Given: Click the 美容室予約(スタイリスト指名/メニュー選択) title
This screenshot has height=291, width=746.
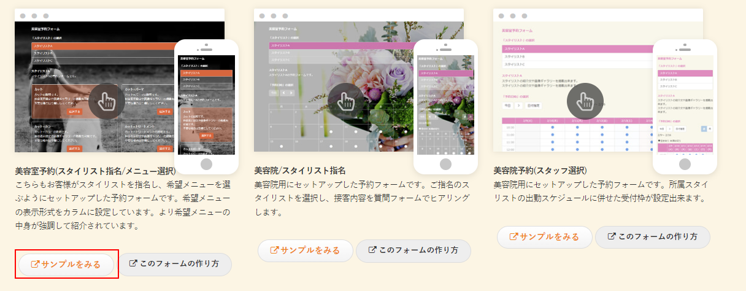Looking at the screenshot, I should [x=95, y=170].
